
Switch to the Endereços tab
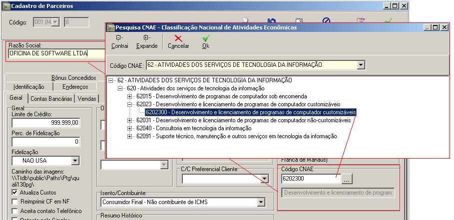(75, 87)
